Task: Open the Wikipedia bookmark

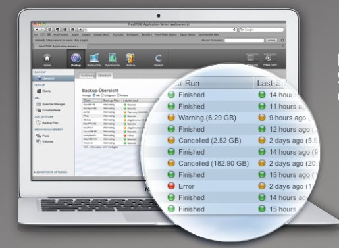Action: pyautogui.click(x=132, y=35)
